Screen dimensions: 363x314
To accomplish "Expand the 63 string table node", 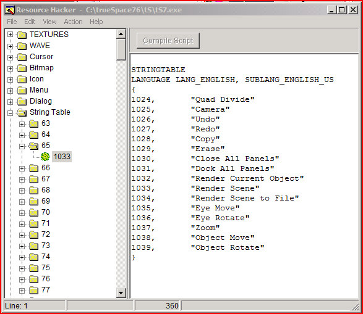I will (x=22, y=124).
